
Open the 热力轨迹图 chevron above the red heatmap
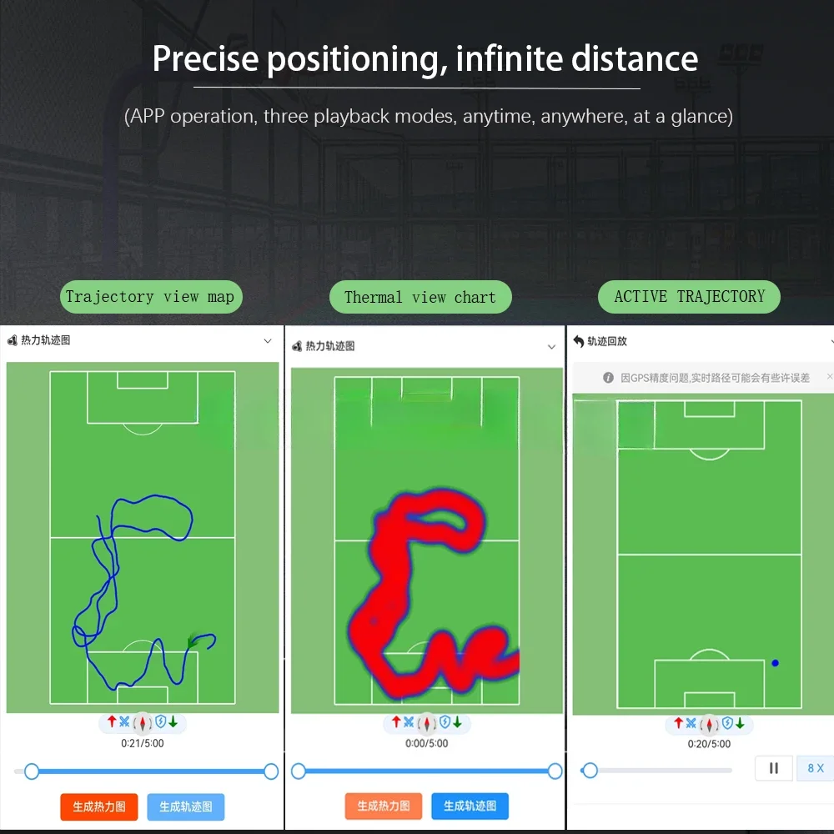tap(551, 347)
